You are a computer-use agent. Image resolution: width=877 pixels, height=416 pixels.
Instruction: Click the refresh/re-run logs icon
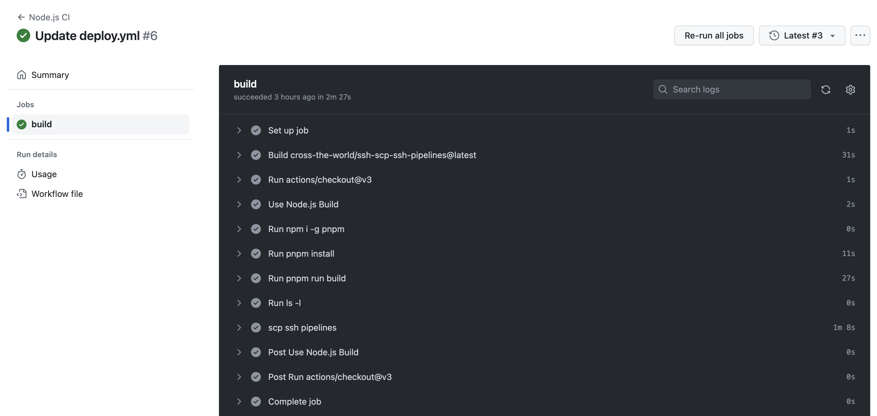tap(826, 89)
